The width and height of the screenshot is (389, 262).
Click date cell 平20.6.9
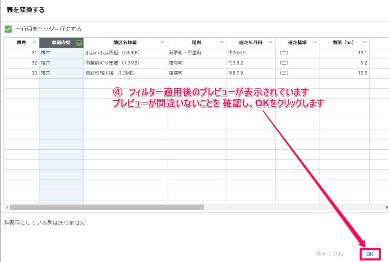[x=251, y=53]
